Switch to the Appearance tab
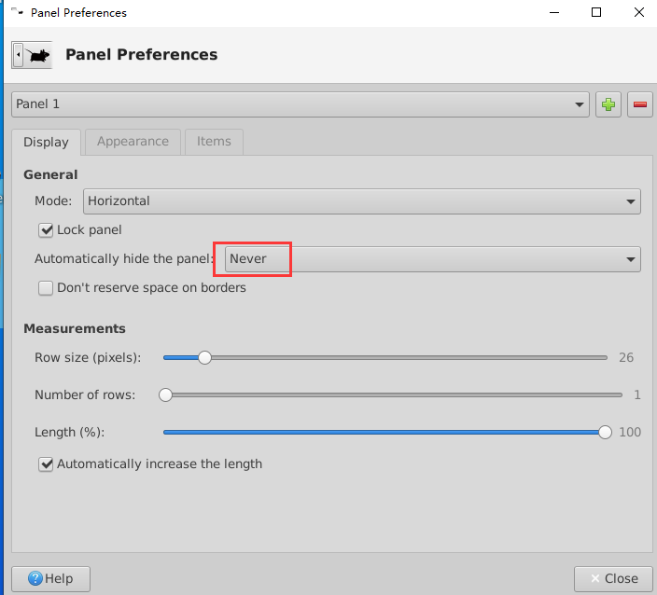The image size is (657, 595). tap(133, 142)
